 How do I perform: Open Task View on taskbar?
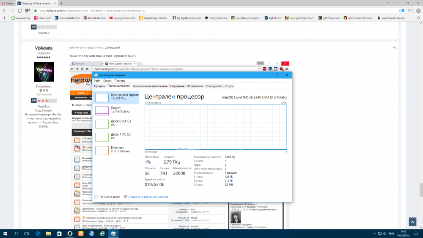pyautogui.click(x=26, y=234)
